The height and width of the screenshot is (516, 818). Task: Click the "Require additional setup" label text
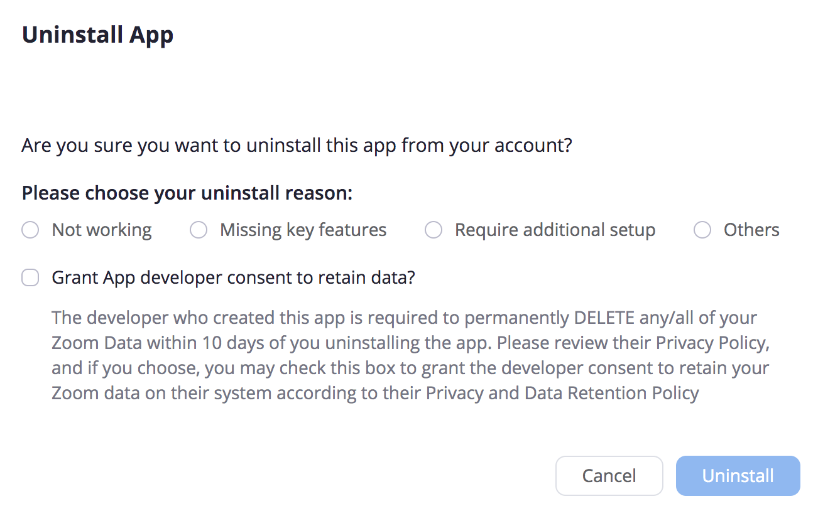[555, 230]
